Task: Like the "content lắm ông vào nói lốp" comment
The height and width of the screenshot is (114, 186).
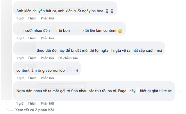Action: (x=32, y=78)
